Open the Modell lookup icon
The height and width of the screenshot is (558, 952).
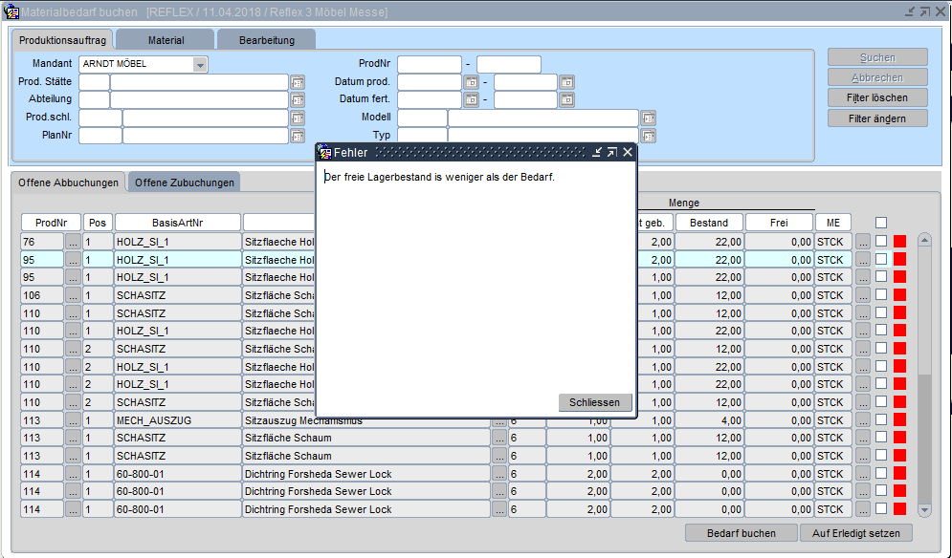pyautogui.click(x=648, y=118)
